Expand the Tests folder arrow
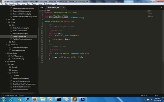 8,42
